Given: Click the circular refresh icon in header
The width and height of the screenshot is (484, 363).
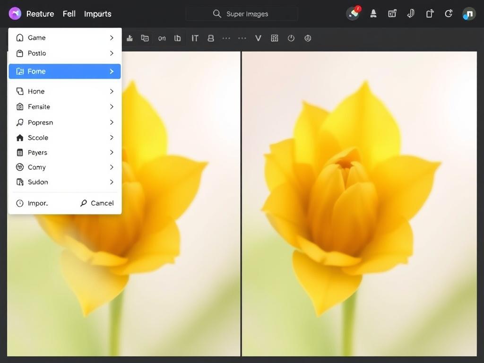Looking at the screenshot, I should click(449, 14).
